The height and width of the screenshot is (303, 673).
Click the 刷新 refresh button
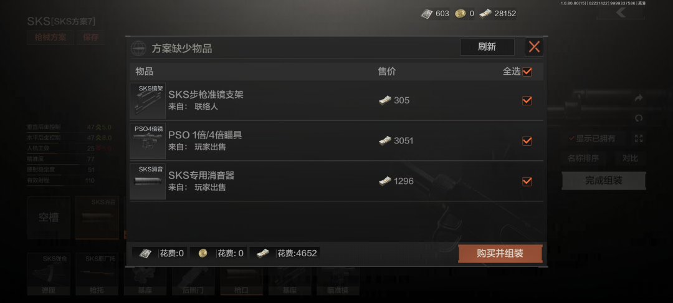[x=487, y=47]
